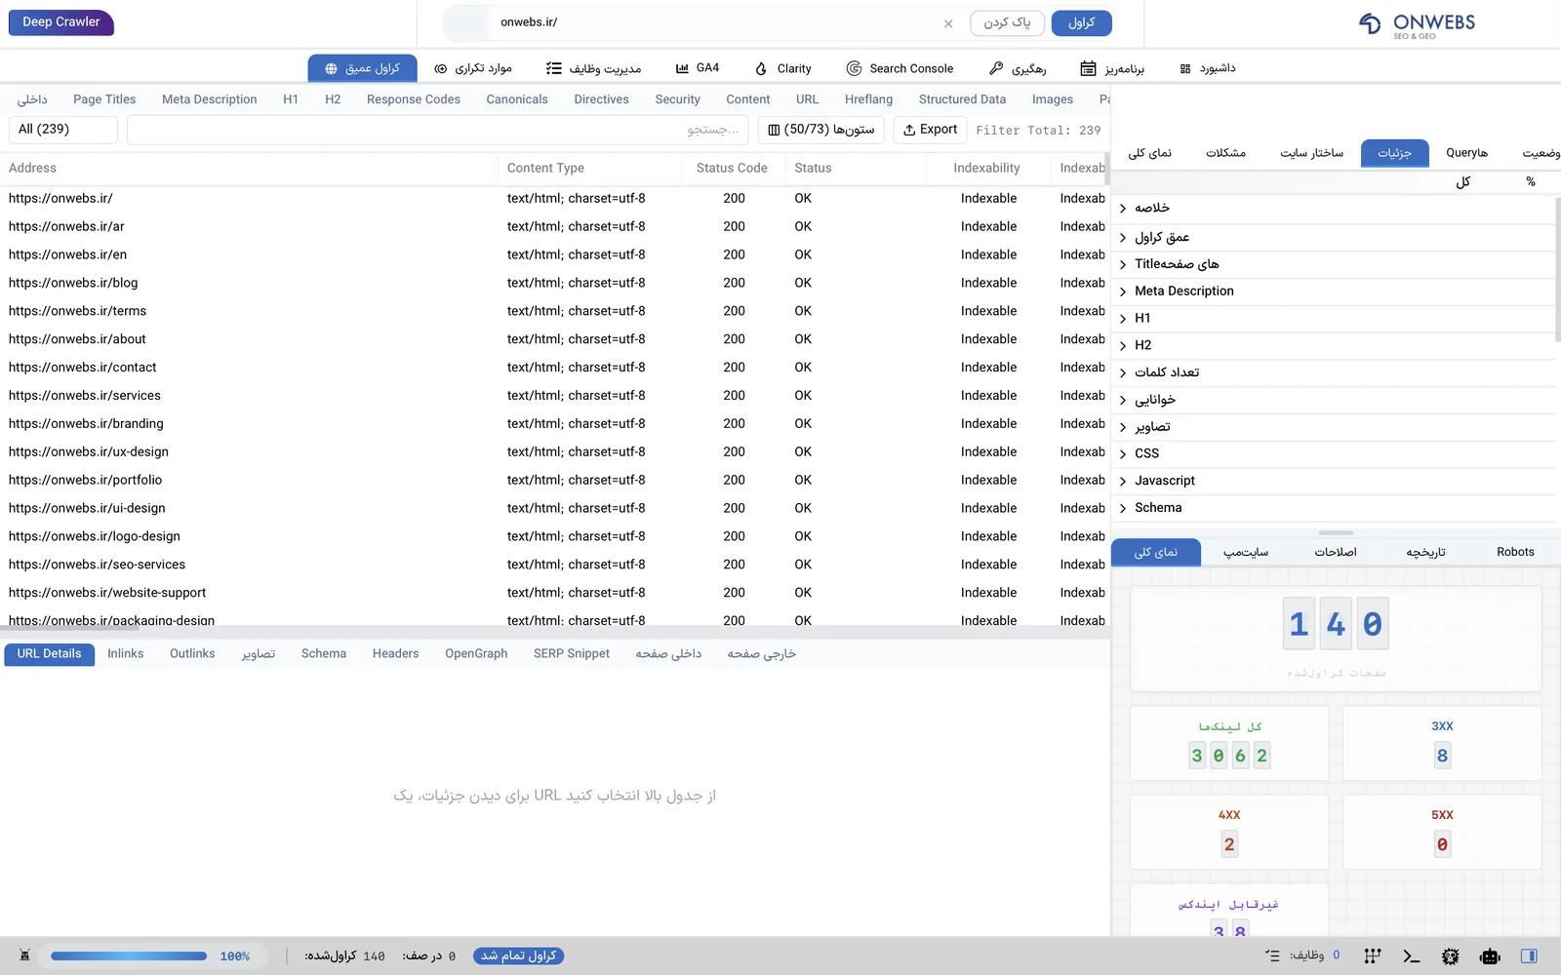The width and height of the screenshot is (1561, 975).
Task: Open the سایت‌مپ tab
Action: pyautogui.click(x=1246, y=552)
